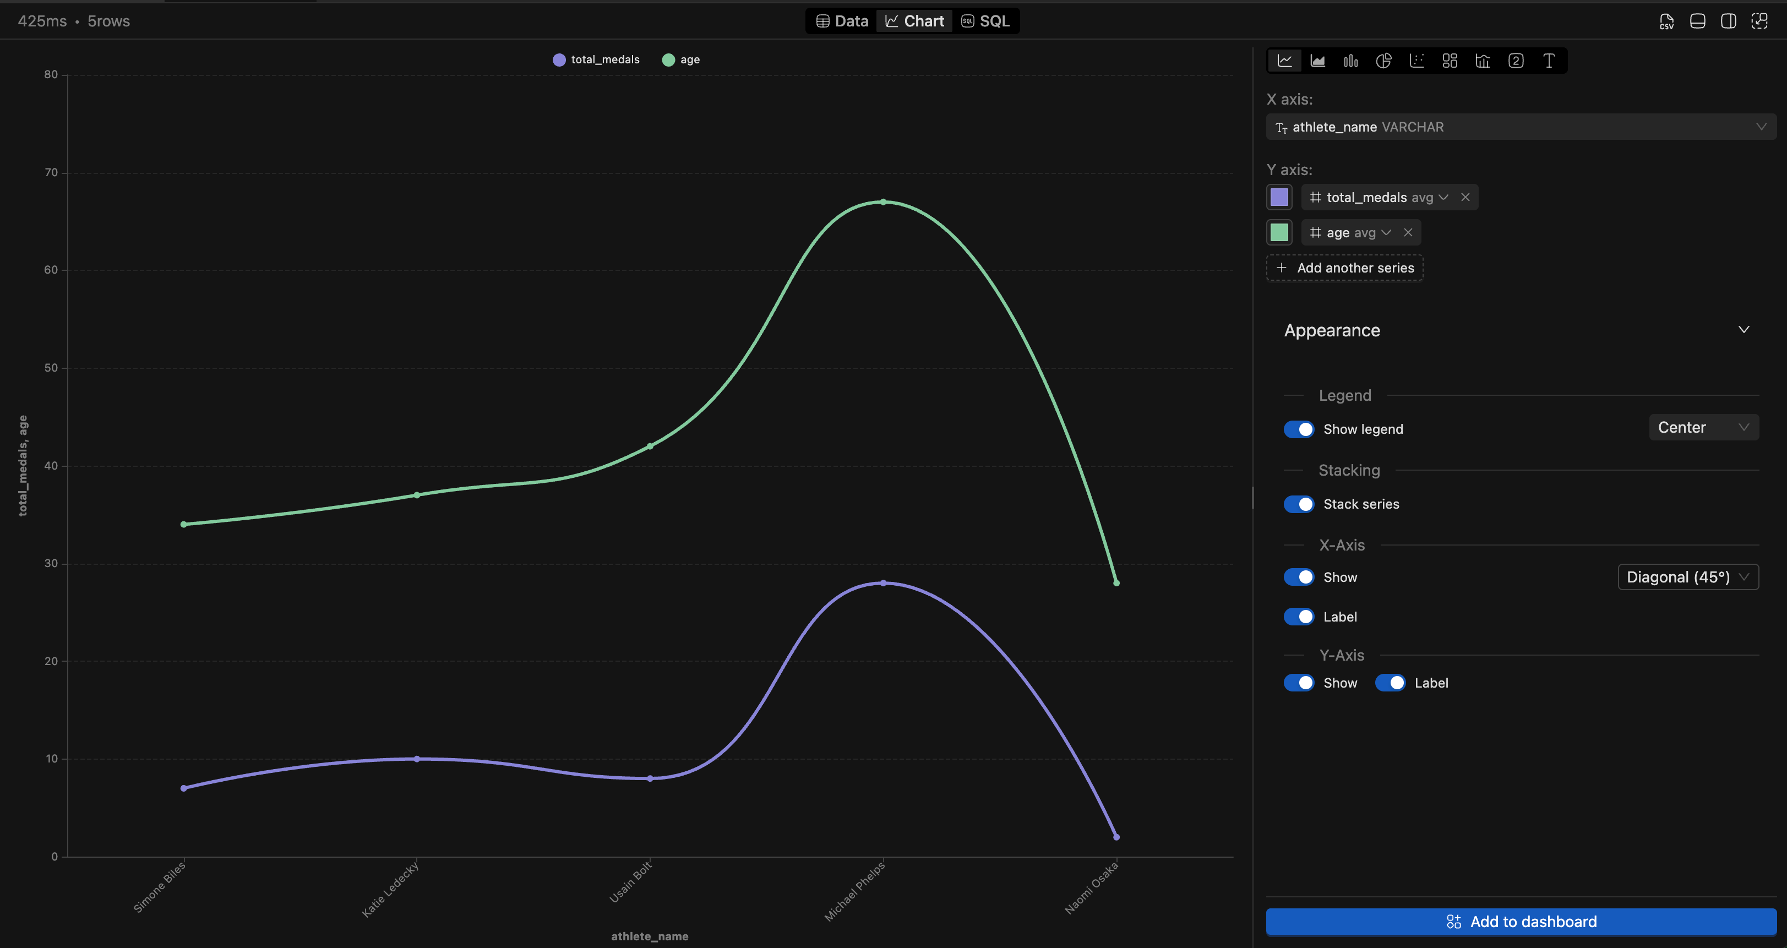Switch to the area chart type

[1318, 61]
